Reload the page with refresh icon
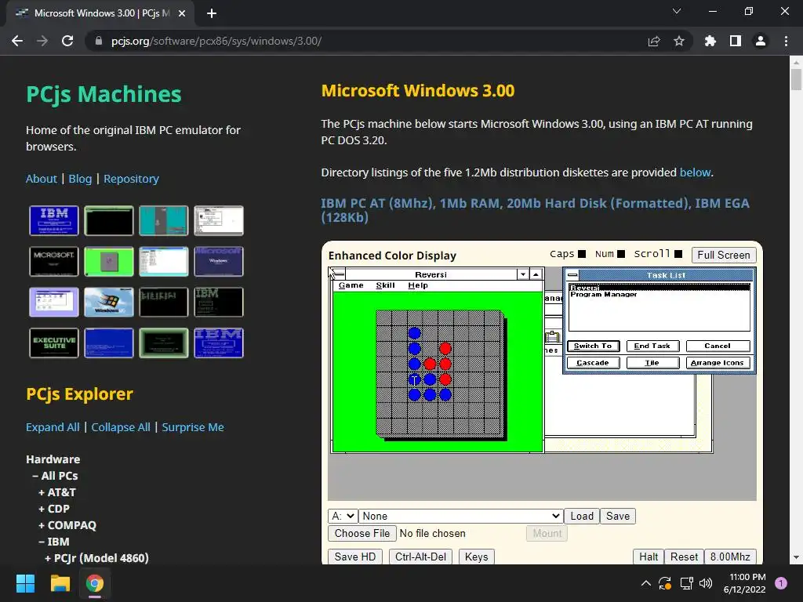Screen dimensions: 803x602 coord(67,41)
